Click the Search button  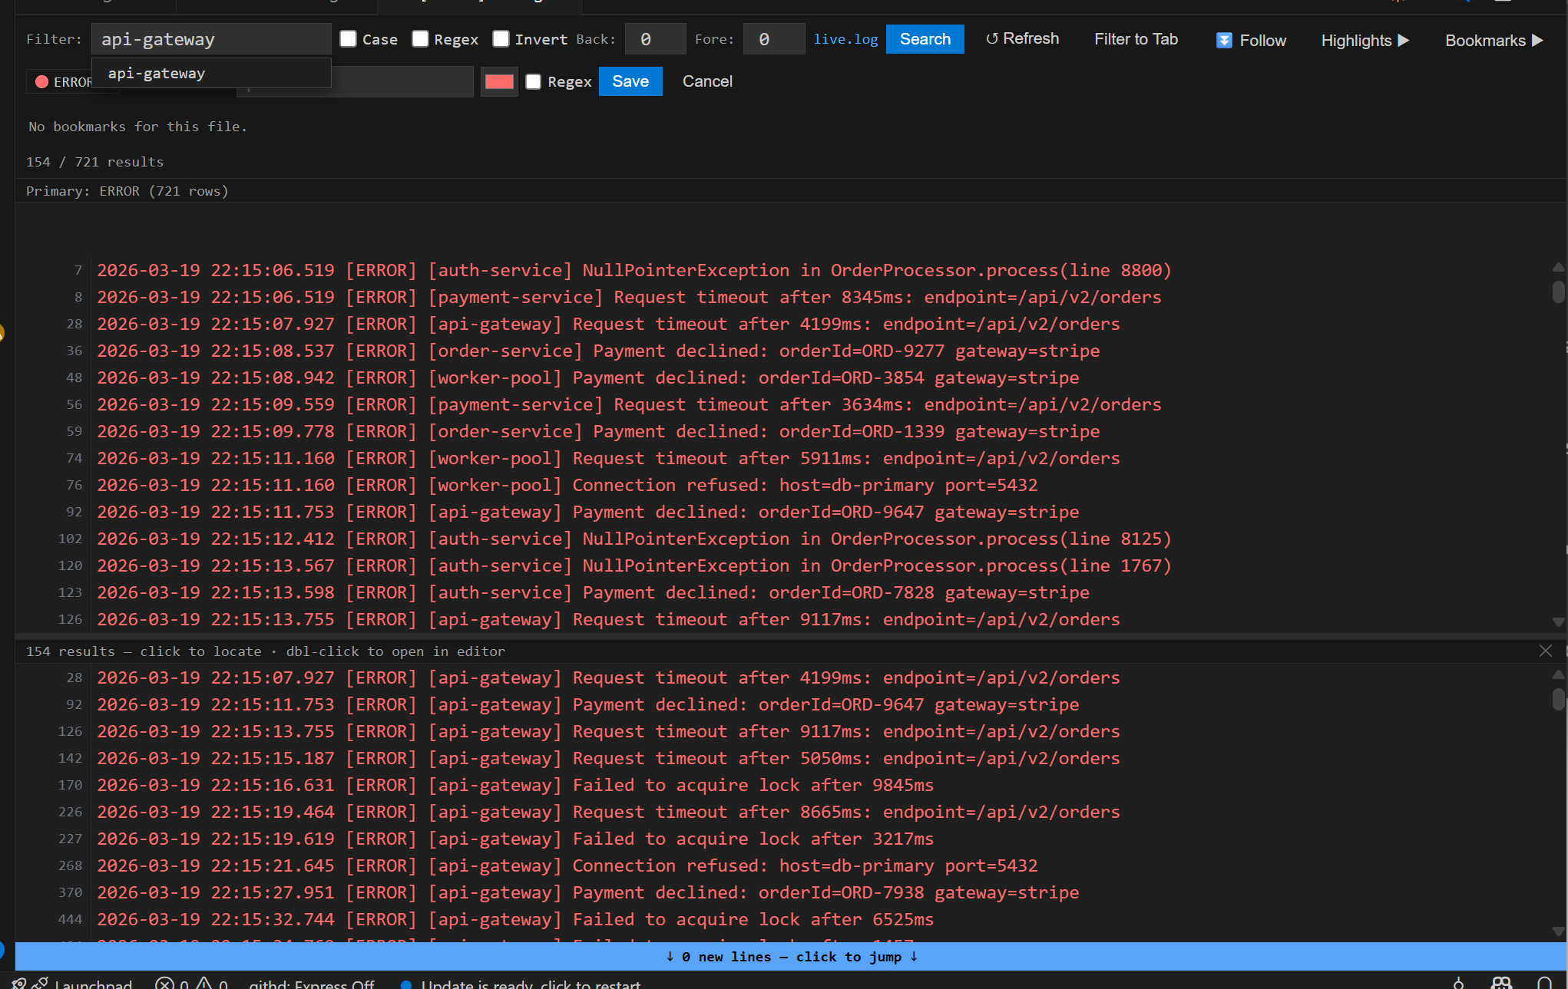tap(925, 39)
